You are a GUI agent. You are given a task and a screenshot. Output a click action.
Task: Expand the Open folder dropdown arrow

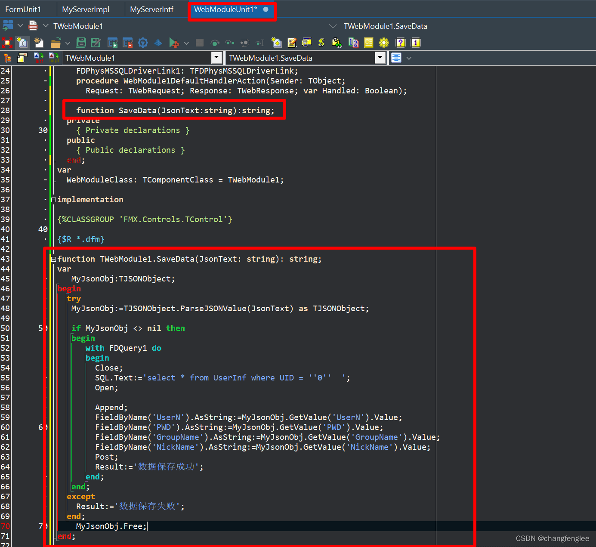click(x=68, y=43)
